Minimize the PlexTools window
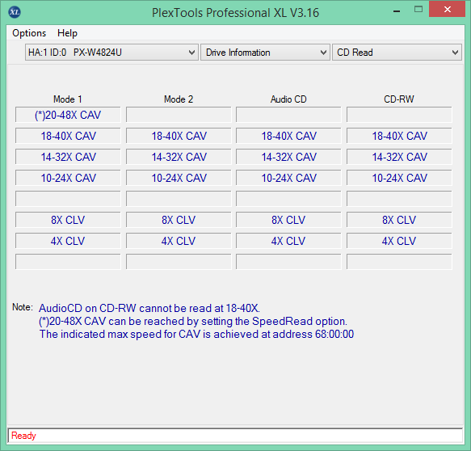Image resolution: width=471 pixels, height=451 pixels. tap(397, 11)
